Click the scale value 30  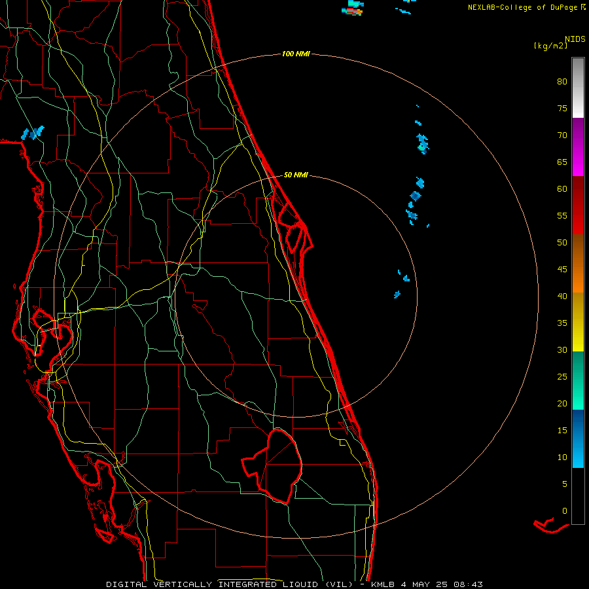pos(562,349)
